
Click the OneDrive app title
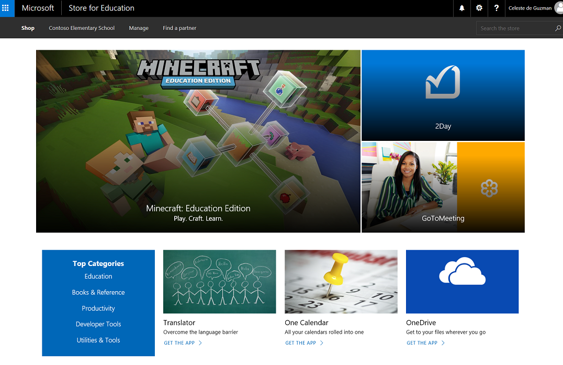coord(421,323)
